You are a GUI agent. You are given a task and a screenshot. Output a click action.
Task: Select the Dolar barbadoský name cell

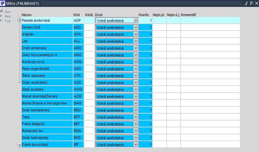[47, 110]
